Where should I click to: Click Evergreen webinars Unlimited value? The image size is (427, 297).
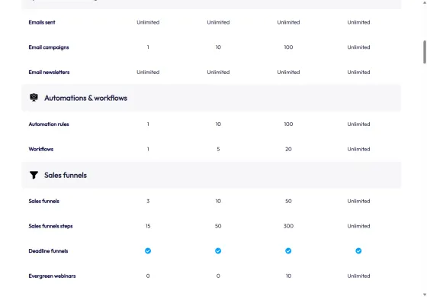(358, 276)
